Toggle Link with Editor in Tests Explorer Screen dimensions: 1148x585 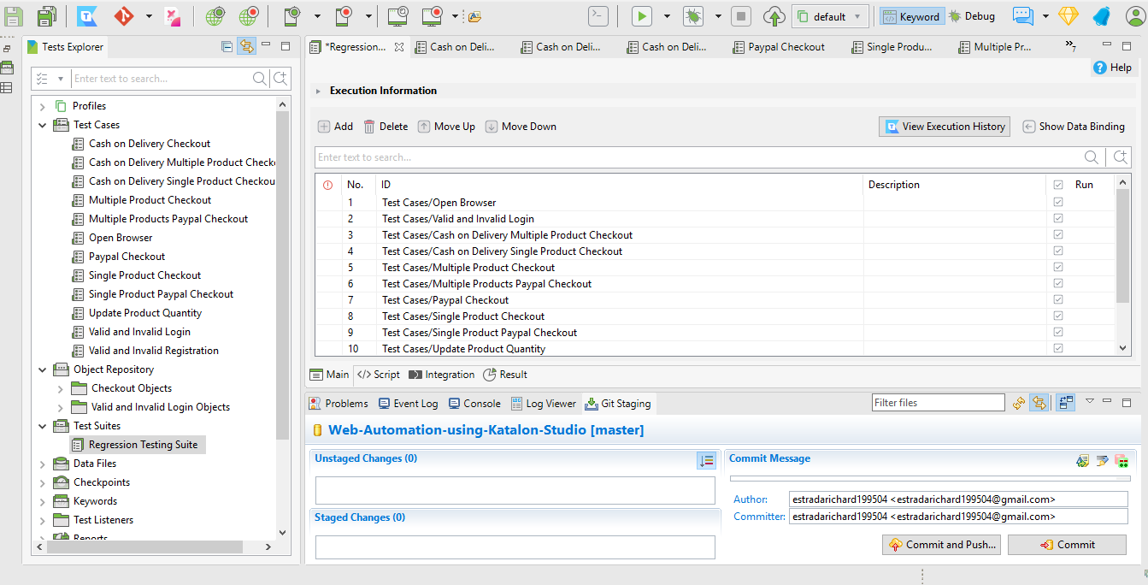tap(247, 46)
